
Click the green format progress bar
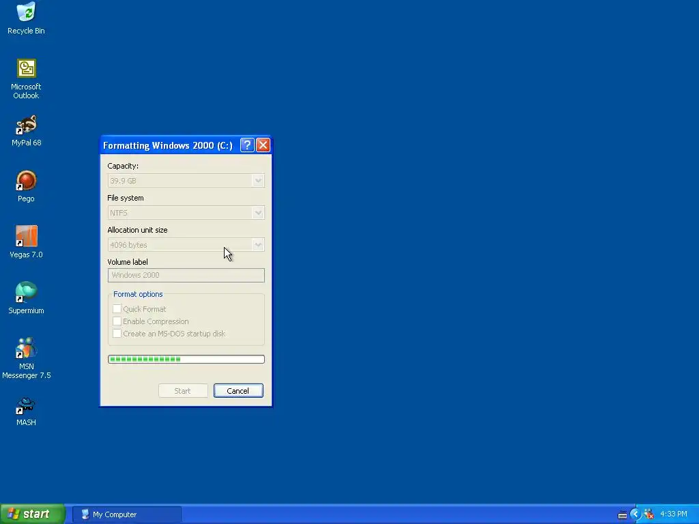[186, 359]
